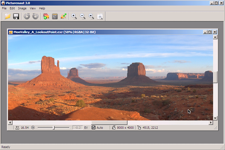The width and height of the screenshot is (225, 150).
Task: Open tone mapping settings sliders icon
Action: (55, 17)
